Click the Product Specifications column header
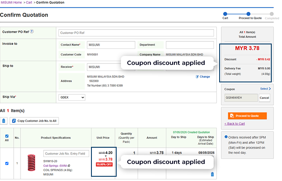 pos(56,138)
